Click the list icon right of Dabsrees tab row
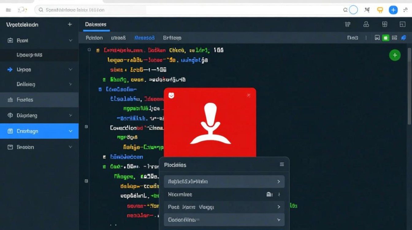Screen dimensions: 412x230 click(348, 24)
